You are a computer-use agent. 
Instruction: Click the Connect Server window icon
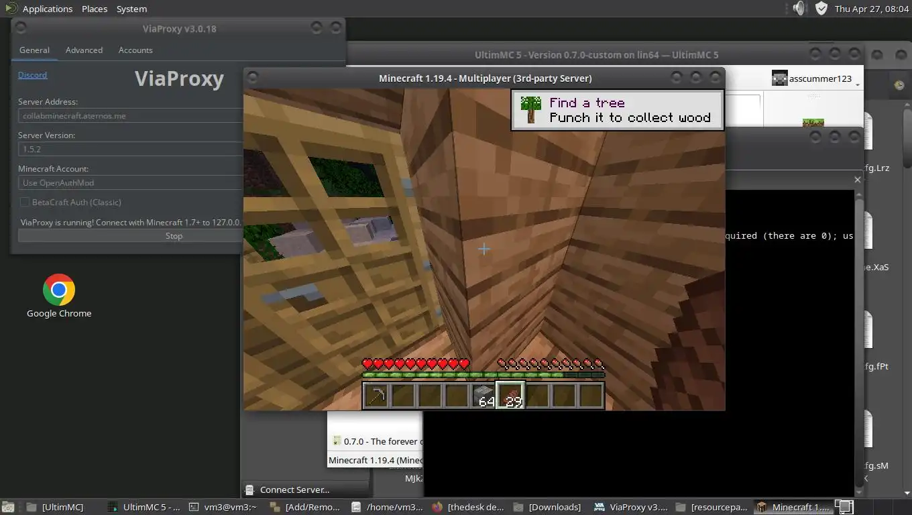(250, 490)
